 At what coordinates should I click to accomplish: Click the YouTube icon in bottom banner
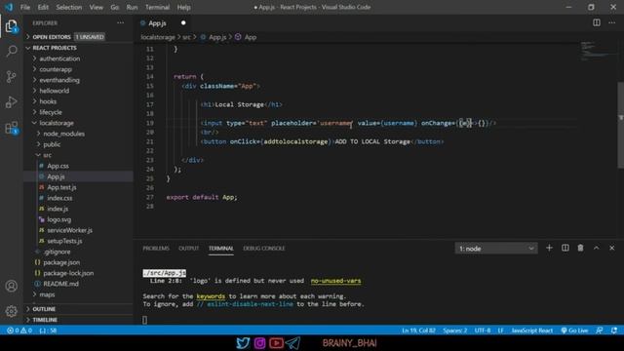276,343
